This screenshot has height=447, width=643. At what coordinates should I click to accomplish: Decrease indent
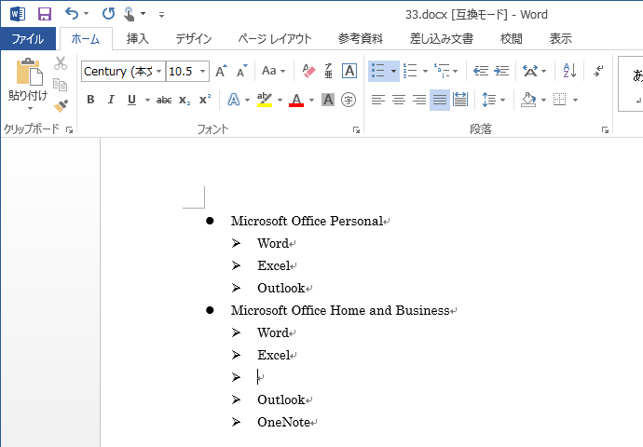tap(481, 71)
